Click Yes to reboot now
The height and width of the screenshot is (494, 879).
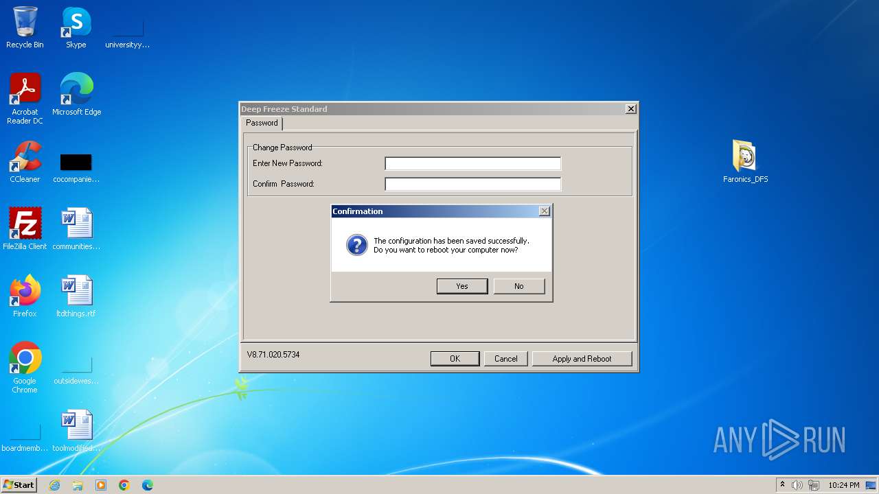462,286
